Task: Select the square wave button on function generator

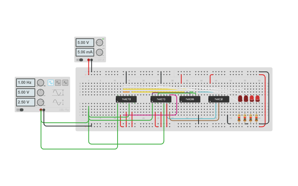Action: point(51,83)
